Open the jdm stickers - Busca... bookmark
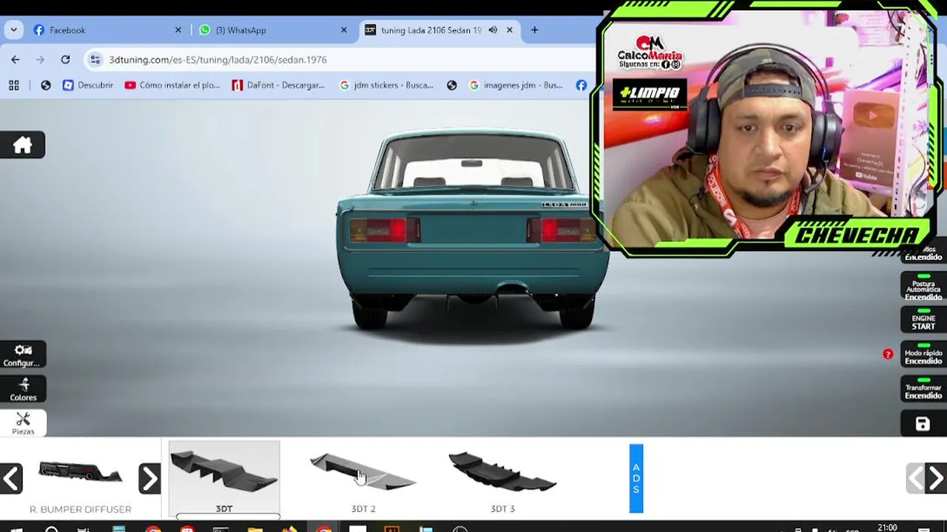 tap(386, 85)
